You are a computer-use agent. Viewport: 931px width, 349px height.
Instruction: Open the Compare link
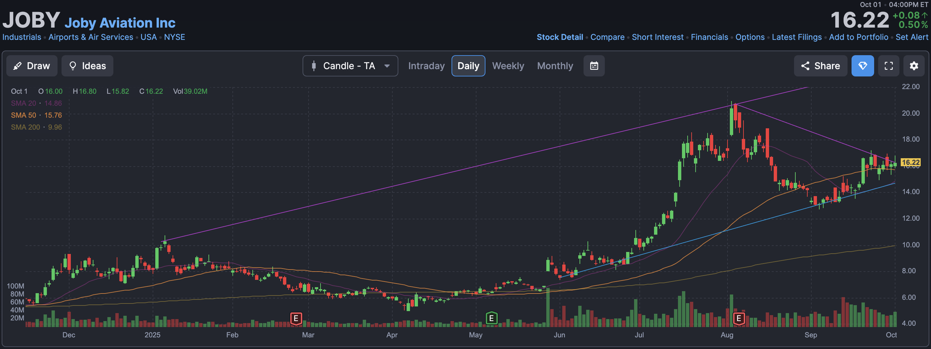(x=607, y=37)
